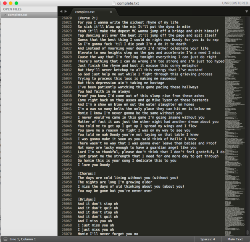Click the [Chorus:] line
250x242 pixels.
click(87, 173)
